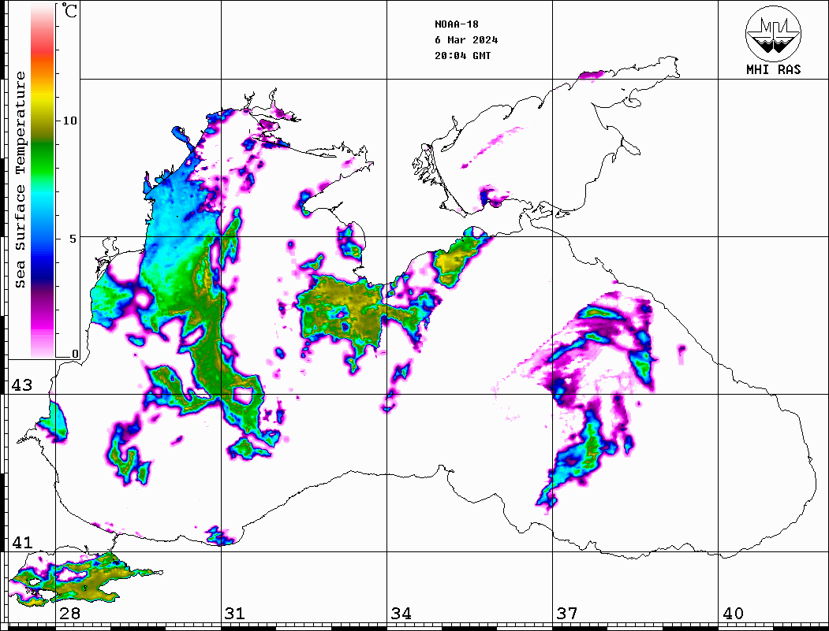Click the Sea Surface Temperature legend title

[x=20, y=180]
